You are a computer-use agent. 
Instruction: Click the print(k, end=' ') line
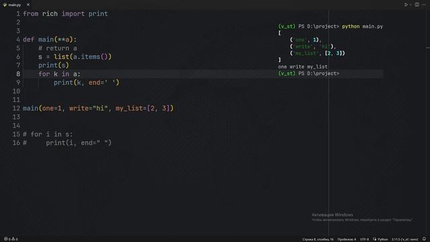pyautogui.click(x=87, y=83)
